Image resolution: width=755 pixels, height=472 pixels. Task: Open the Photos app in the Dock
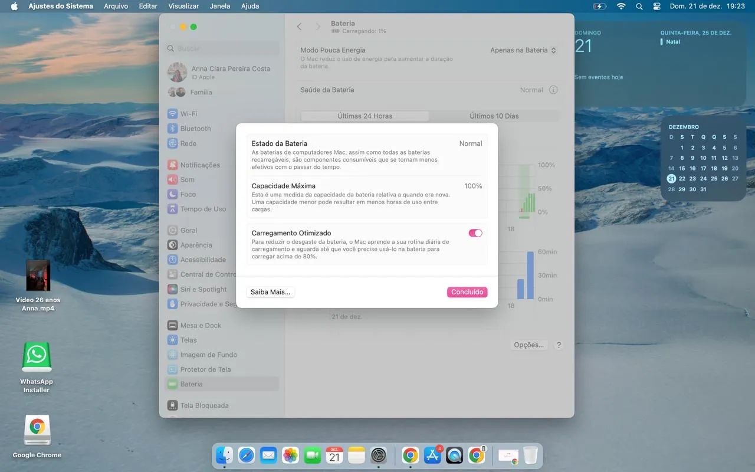click(290, 455)
